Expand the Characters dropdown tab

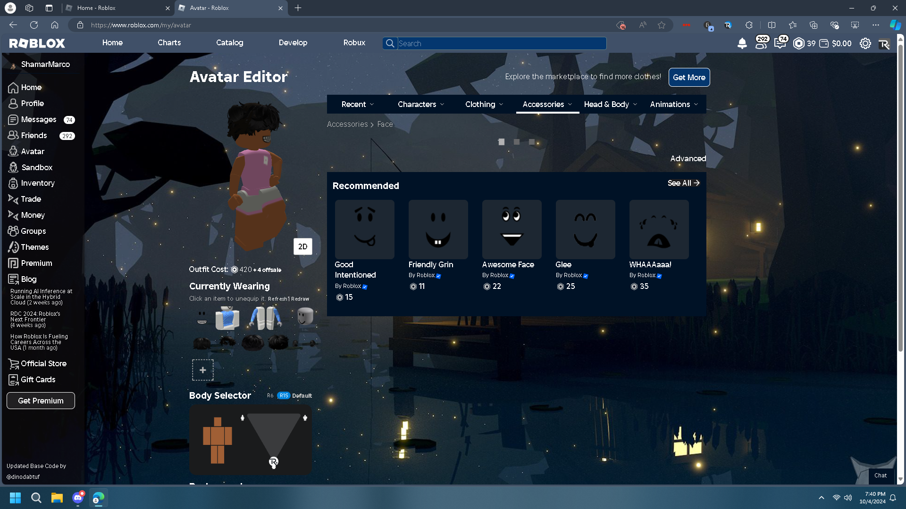[x=421, y=104]
